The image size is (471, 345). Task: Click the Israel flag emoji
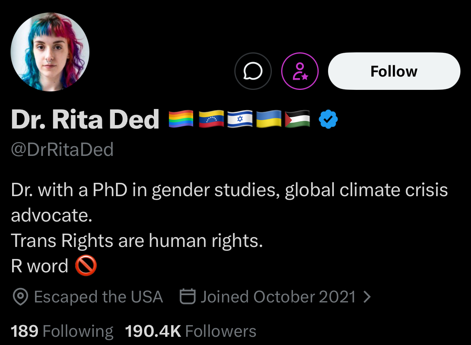pos(240,119)
